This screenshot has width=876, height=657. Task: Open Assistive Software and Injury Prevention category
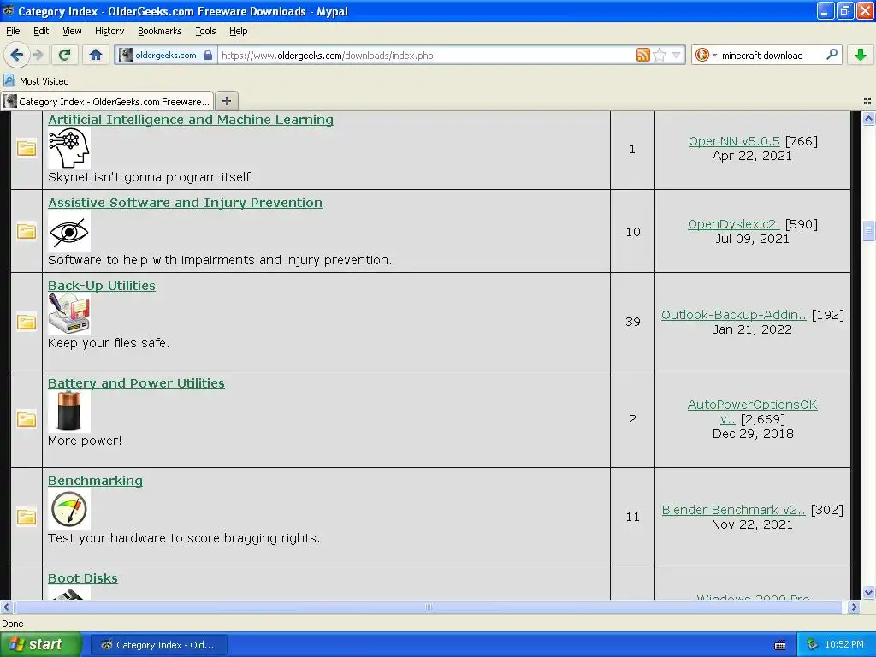[185, 203]
